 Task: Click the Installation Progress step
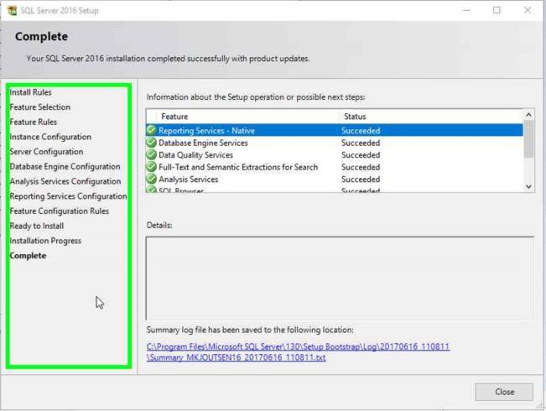point(45,241)
